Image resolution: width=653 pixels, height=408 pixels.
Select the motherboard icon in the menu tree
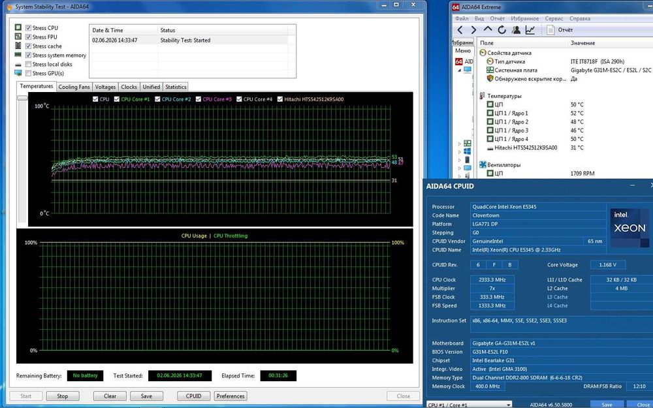468,143
